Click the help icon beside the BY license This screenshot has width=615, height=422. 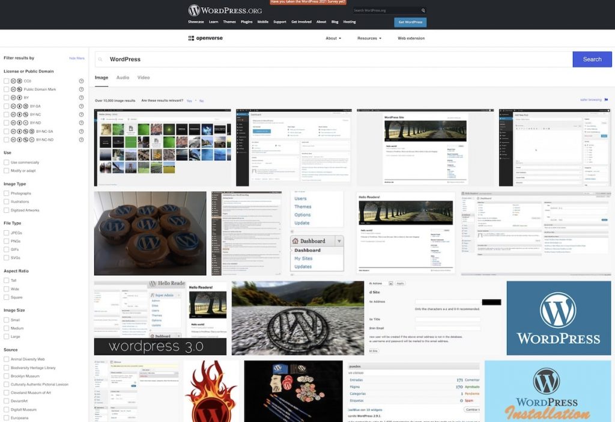[x=81, y=98]
